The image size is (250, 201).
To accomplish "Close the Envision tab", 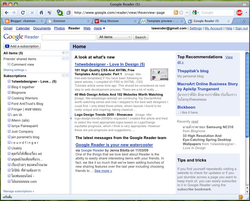I will click(x=88, y=21).
